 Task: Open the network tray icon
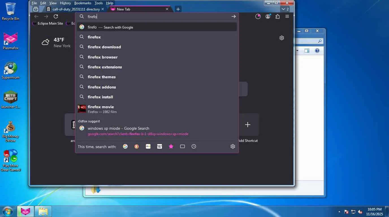pyautogui.click(x=353, y=212)
